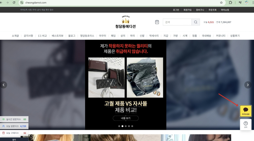
Task: Open the 시계 category menu
Action: pyautogui.click(x=185, y=36)
